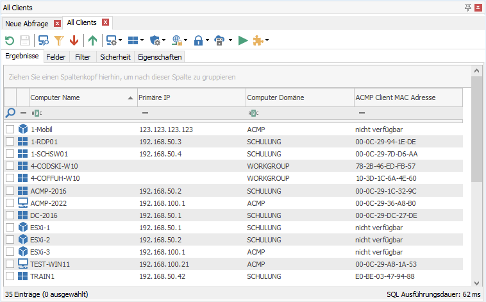Click the search magnifier in the filter row
486x302 pixels.
coord(10,113)
